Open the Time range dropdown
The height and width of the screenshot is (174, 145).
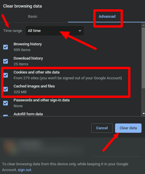coord(55,31)
